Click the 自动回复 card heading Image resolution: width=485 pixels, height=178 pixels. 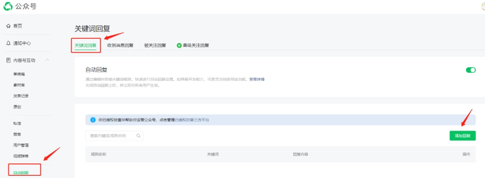96,70
